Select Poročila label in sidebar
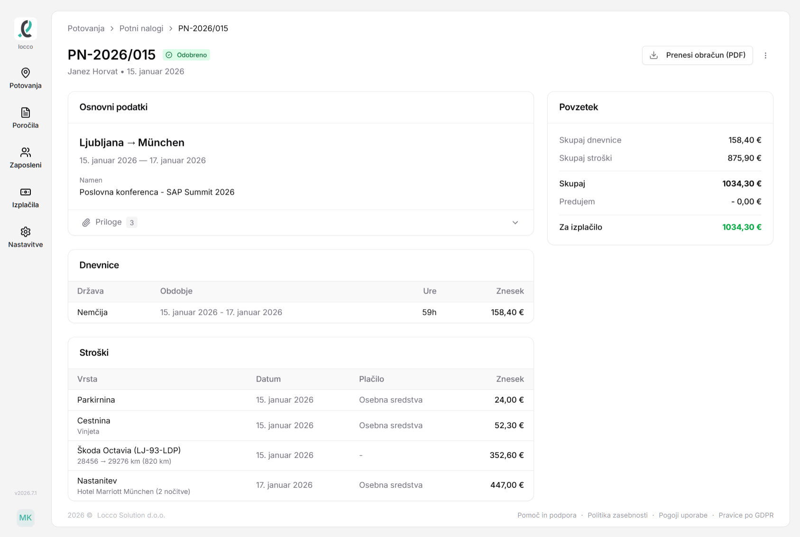The image size is (800, 537). click(26, 125)
